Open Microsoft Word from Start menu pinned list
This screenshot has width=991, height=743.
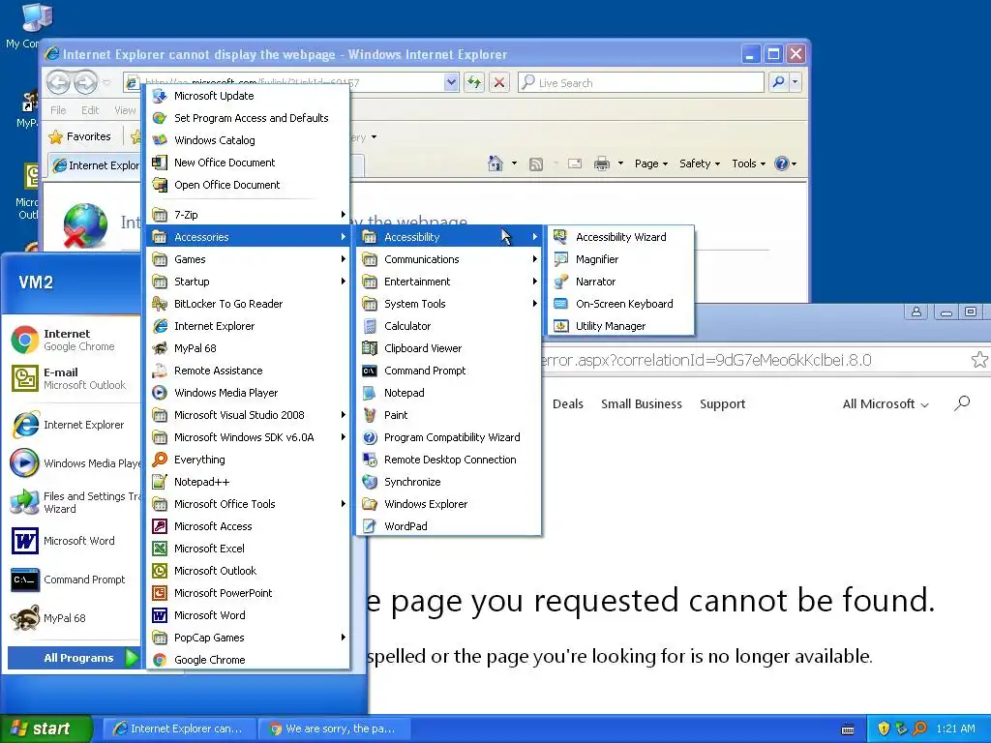point(71,541)
